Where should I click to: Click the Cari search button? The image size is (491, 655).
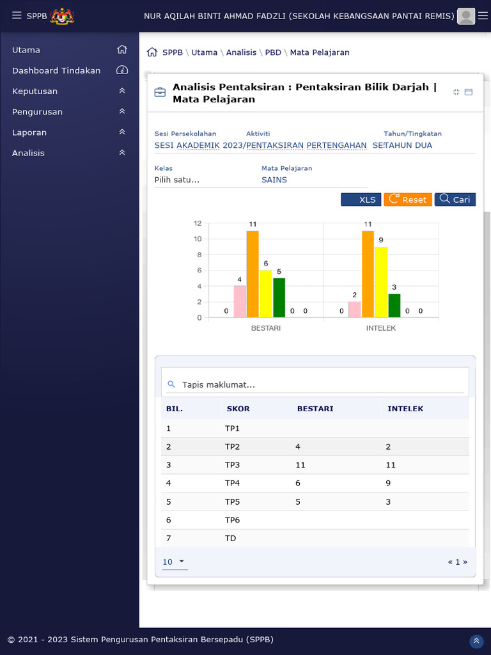[455, 200]
